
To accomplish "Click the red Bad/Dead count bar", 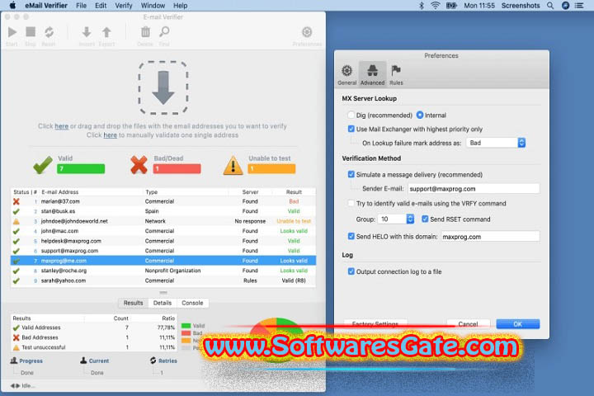I will 177,168.
